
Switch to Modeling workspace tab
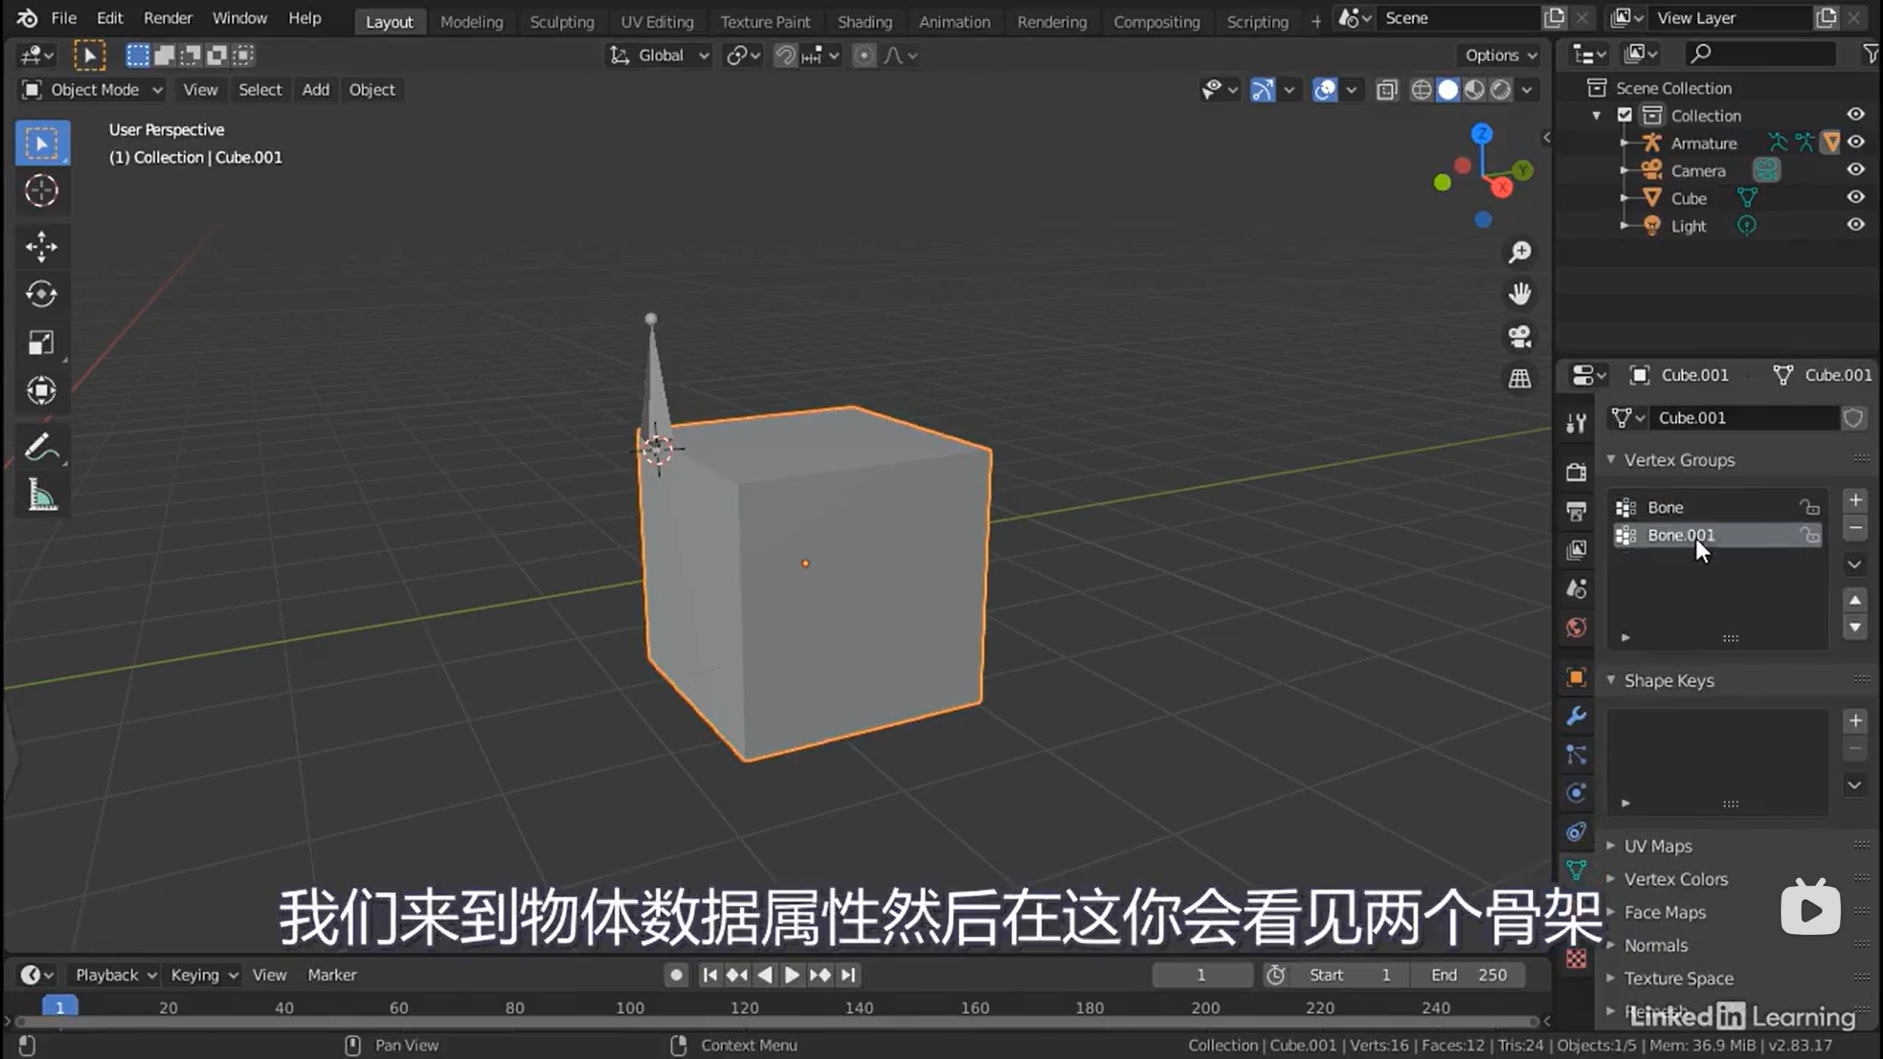(471, 22)
